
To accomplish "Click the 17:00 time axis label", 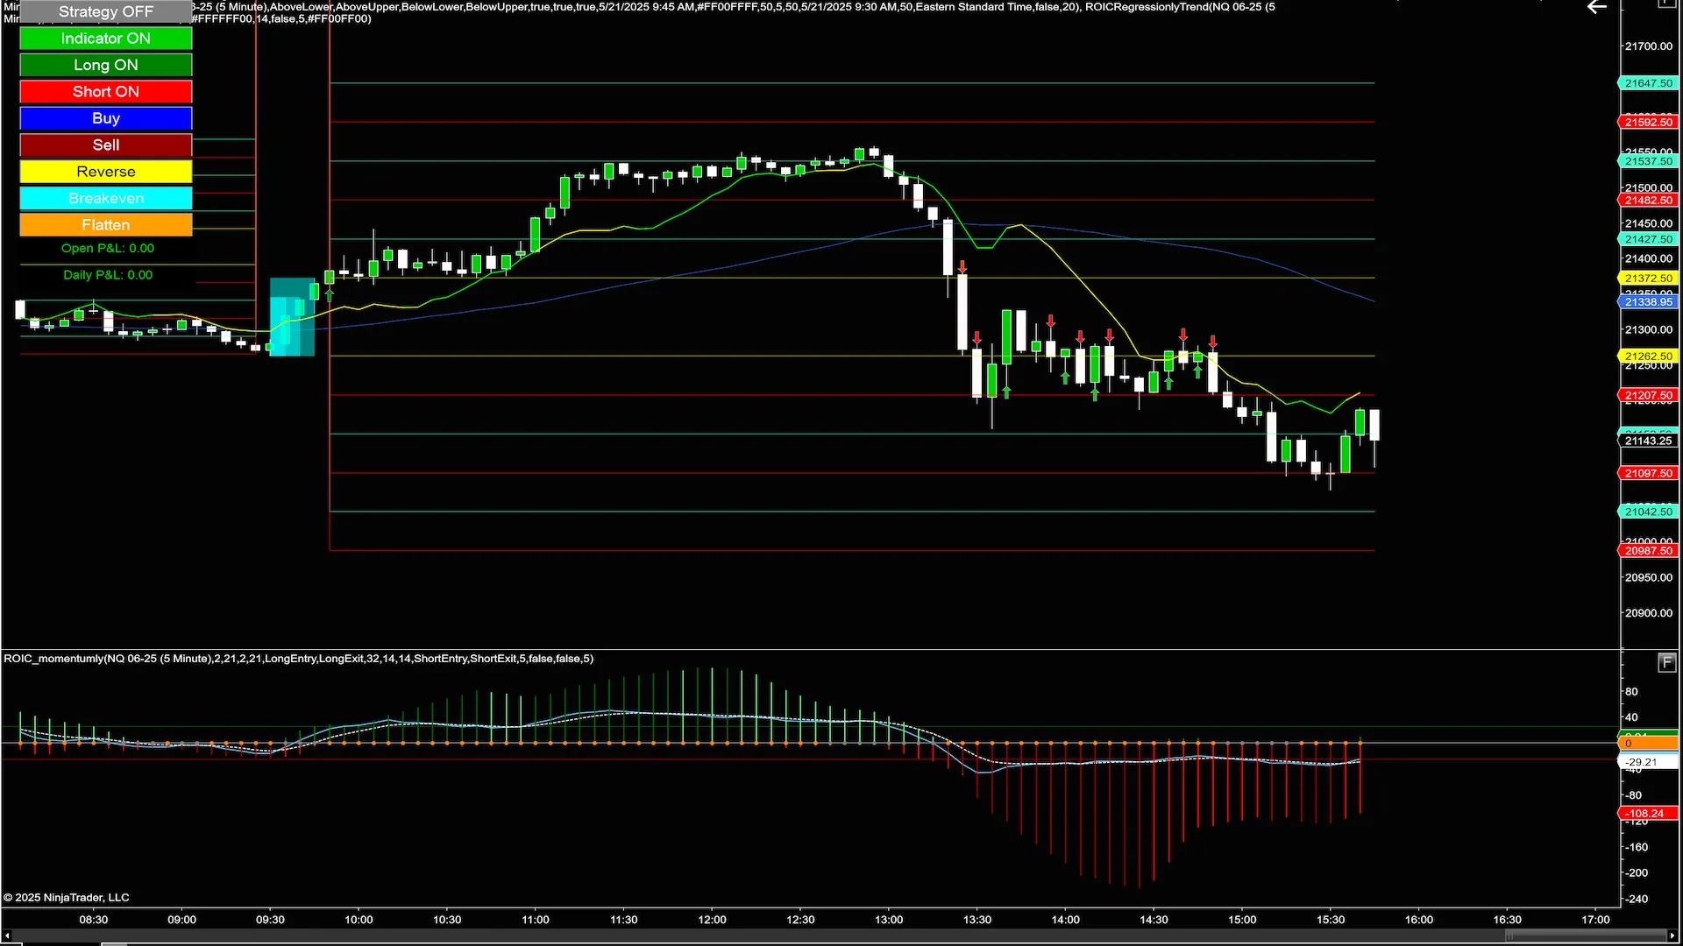I will tap(1596, 920).
